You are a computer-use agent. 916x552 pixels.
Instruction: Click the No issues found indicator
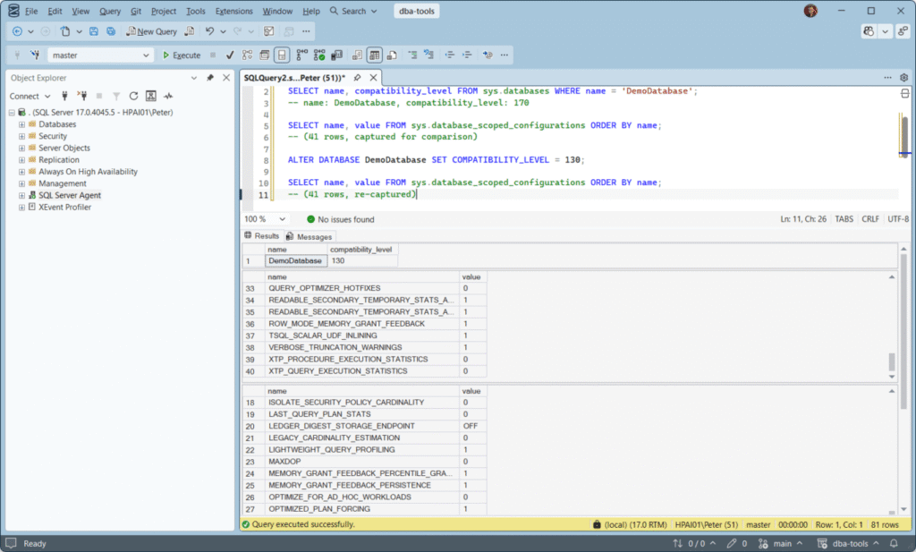[x=341, y=219]
